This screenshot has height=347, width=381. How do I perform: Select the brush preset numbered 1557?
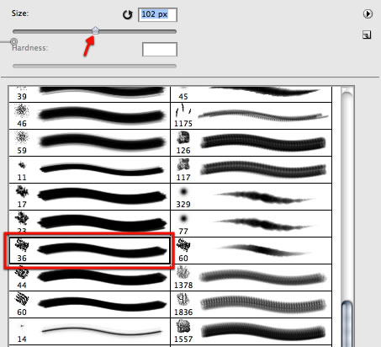click(x=251, y=332)
